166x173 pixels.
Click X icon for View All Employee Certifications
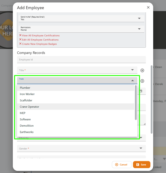tap(20, 35)
